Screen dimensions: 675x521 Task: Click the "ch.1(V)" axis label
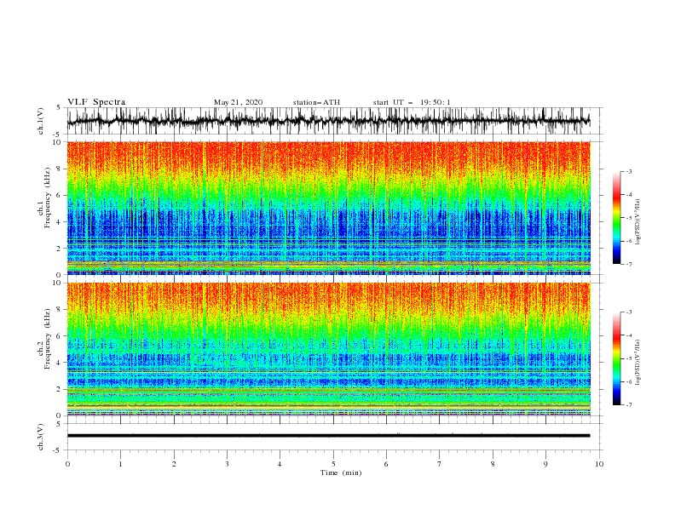[x=41, y=121]
